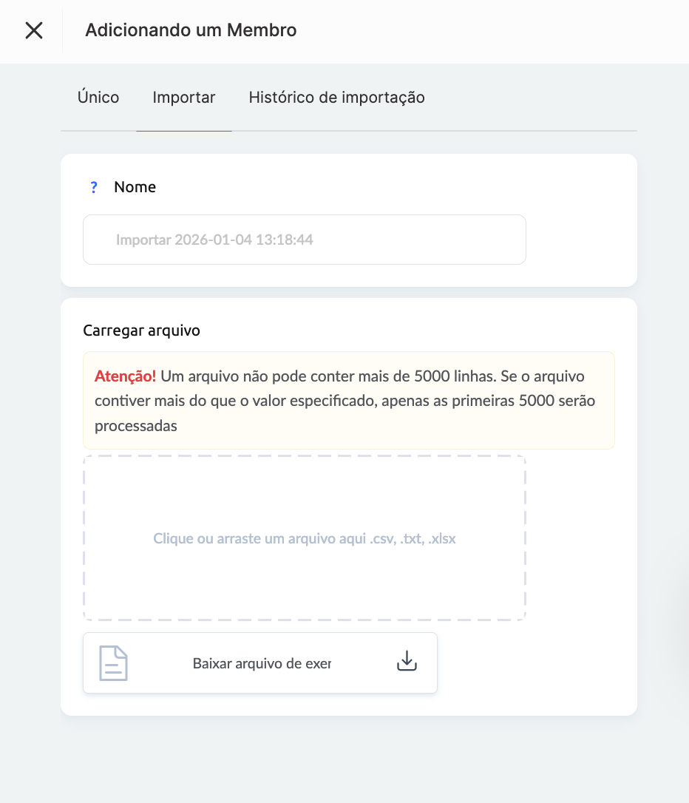Screen dimensions: 689x803
Task: Click the Adicionando um Membro title
Action: coord(191,30)
